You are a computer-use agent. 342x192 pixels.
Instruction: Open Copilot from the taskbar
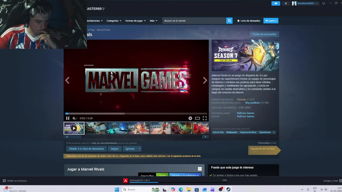(173, 189)
